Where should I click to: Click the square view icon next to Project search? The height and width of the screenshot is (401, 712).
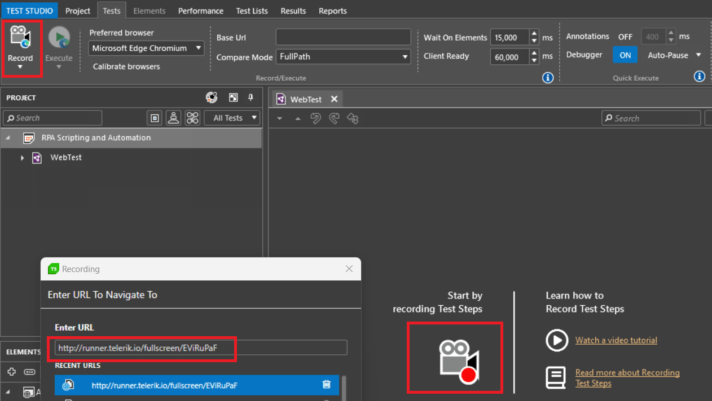pos(155,118)
